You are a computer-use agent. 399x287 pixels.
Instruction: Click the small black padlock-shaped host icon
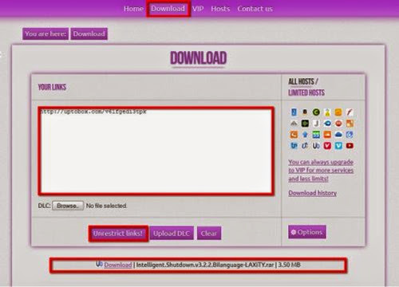click(x=305, y=112)
